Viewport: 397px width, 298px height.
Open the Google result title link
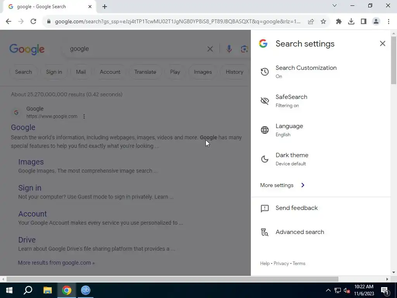point(23,127)
